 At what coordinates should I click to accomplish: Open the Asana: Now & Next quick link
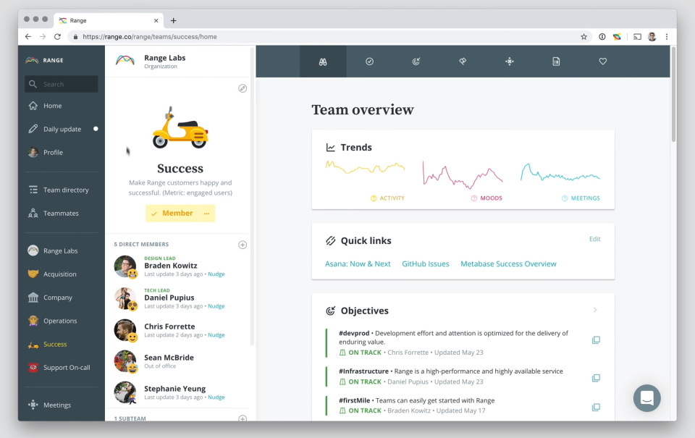[x=358, y=264]
